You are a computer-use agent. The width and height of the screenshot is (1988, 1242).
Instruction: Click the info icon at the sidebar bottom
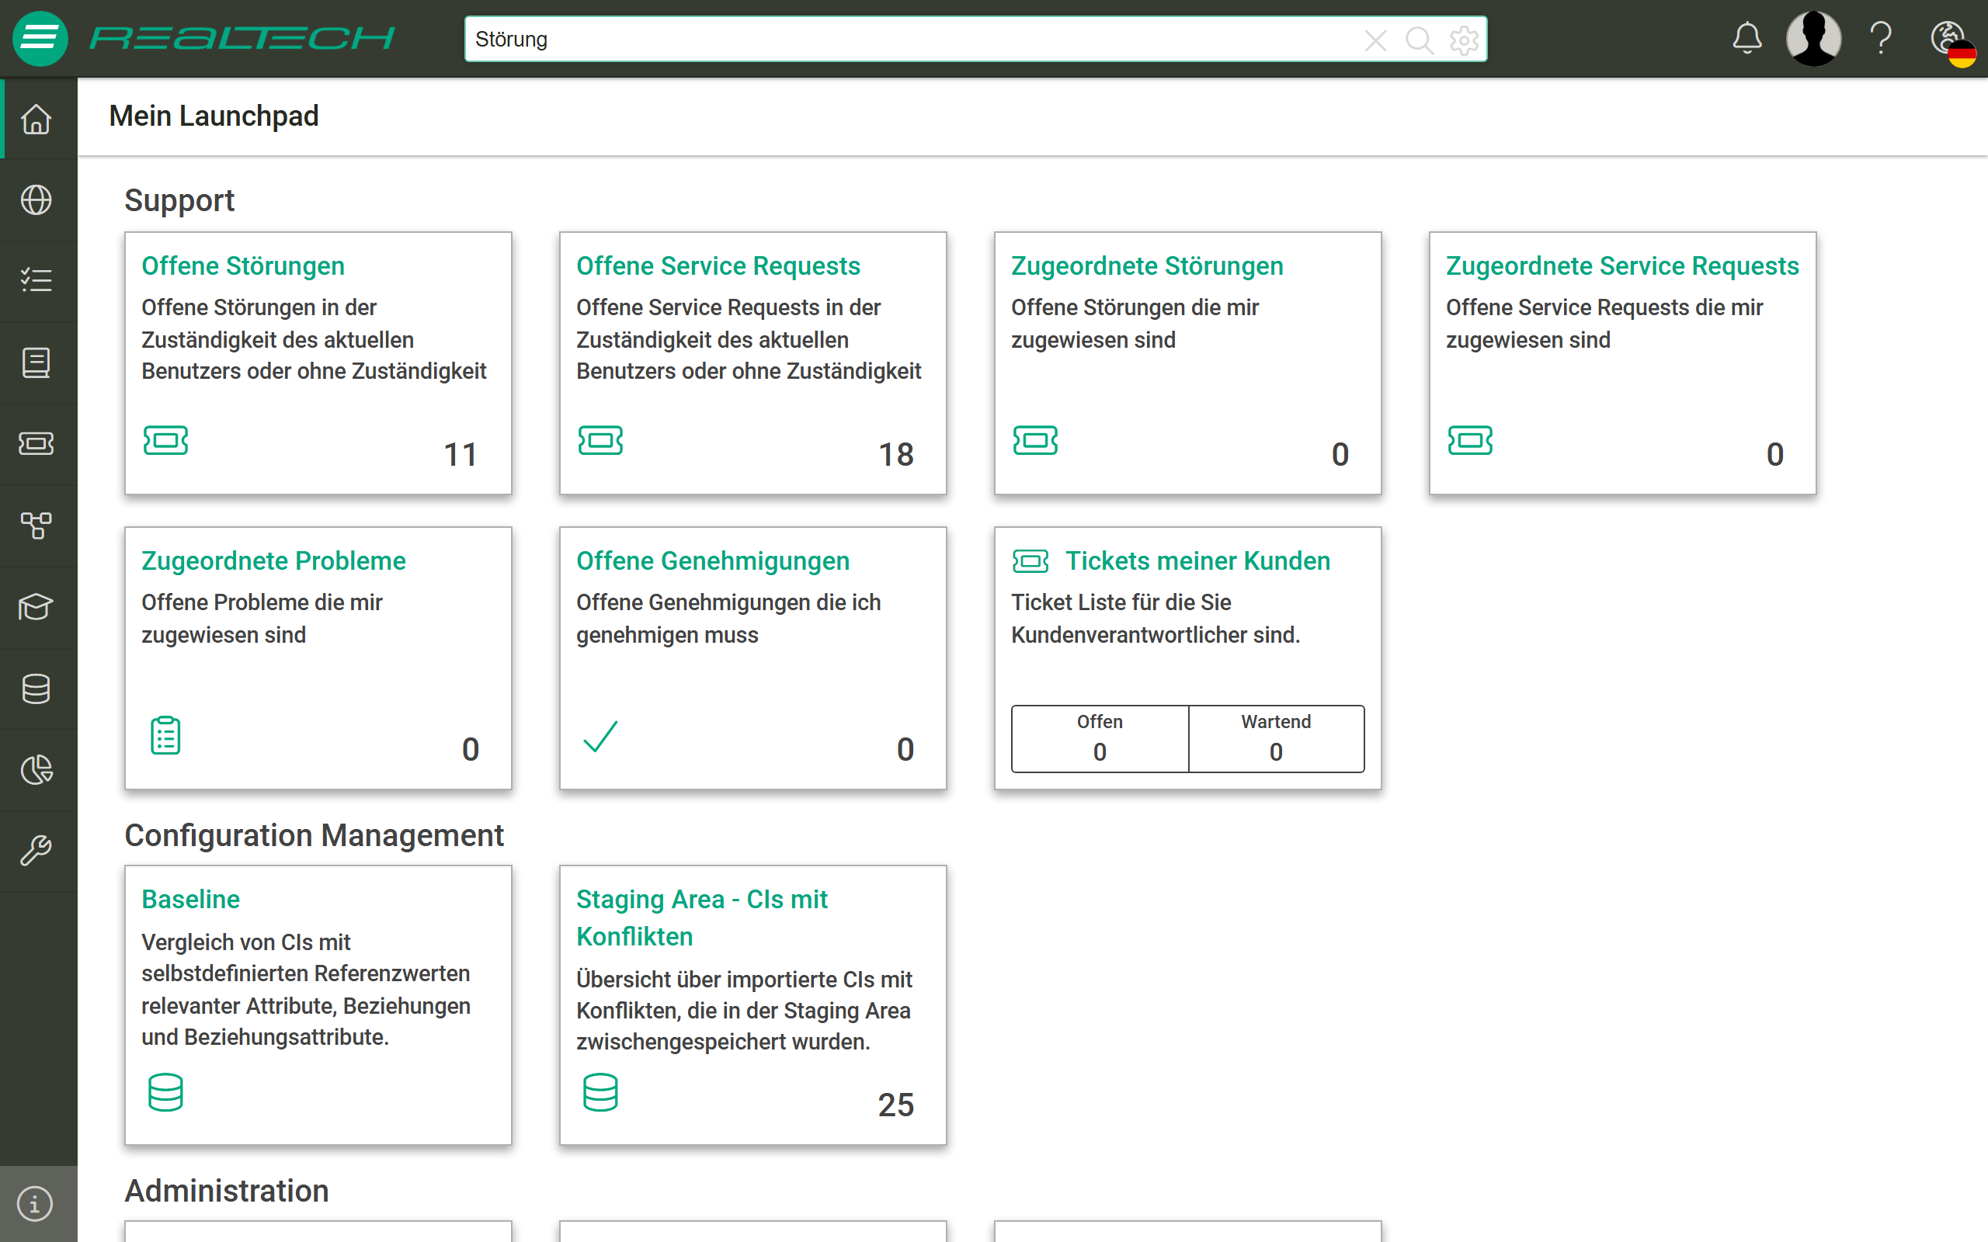pyautogui.click(x=34, y=1204)
